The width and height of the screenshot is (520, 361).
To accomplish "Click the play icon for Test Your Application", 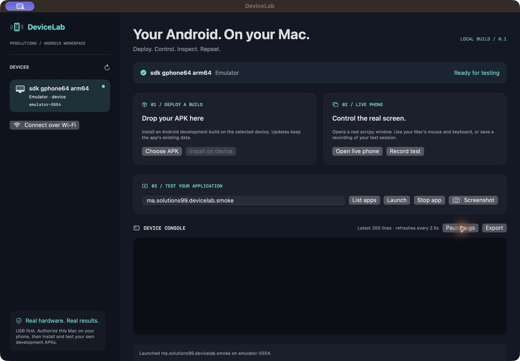I will tap(145, 186).
